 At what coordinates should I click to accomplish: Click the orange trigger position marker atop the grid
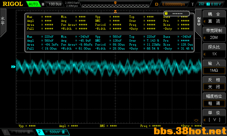[x=115, y=11]
